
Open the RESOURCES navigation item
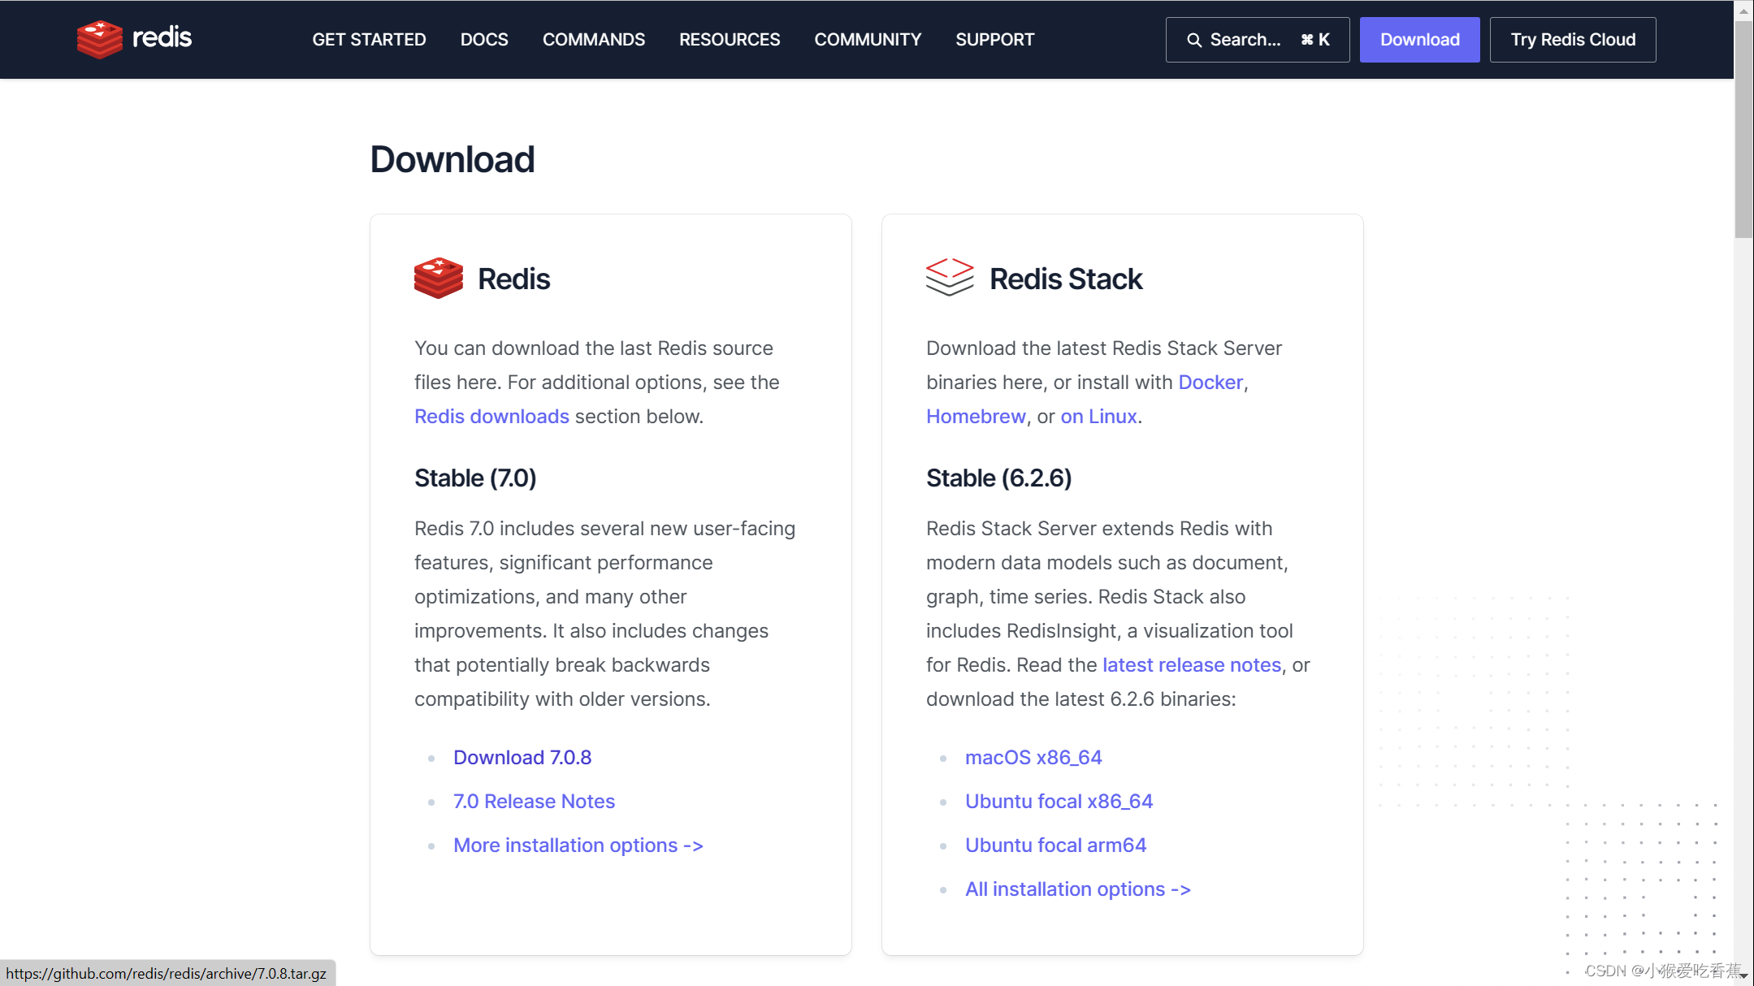[729, 40]
